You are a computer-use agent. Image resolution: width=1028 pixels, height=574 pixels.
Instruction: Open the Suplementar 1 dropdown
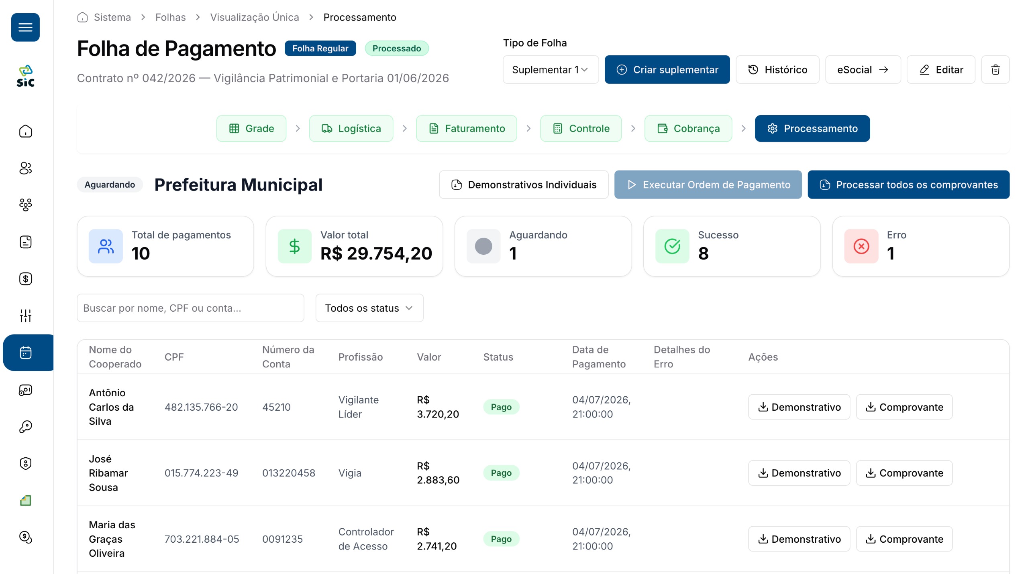pos(551,70)
